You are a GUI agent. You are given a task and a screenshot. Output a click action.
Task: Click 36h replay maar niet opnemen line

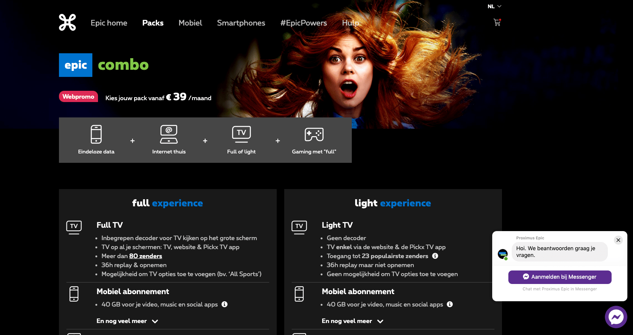pyautogui.click(x=370, y=265)
